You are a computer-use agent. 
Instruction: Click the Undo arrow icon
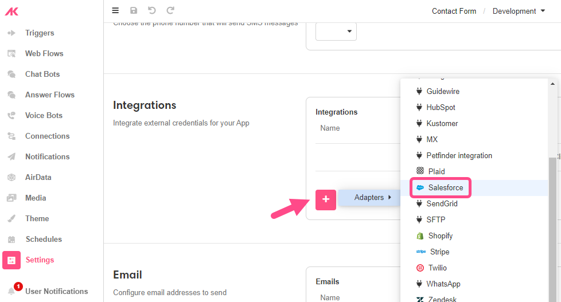click(151, 10)
